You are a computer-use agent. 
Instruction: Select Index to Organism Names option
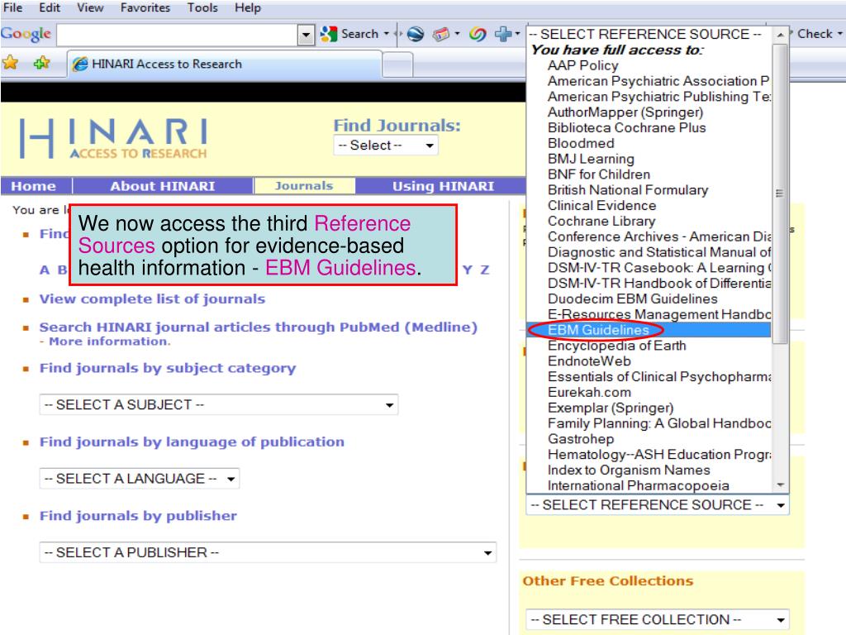[x=649, y=470]
